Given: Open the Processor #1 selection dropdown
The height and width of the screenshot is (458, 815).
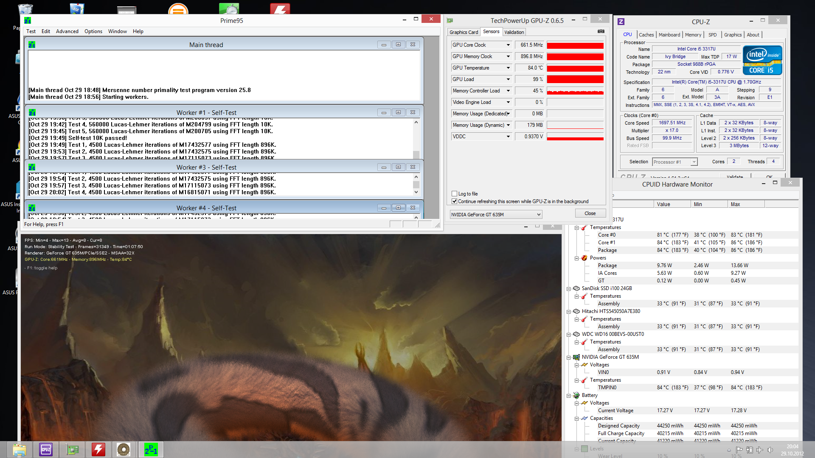Looking at the screenshot, I should point(675,162).
